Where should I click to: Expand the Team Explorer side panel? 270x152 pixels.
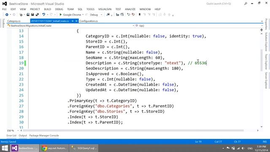(266, 62)
